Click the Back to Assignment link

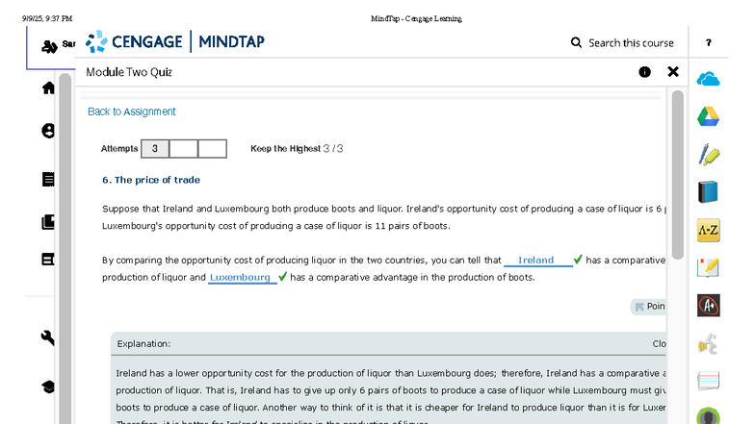coord(132,112)
